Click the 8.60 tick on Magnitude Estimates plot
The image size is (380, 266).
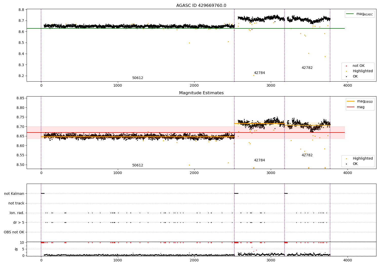[x=21, y=146]
